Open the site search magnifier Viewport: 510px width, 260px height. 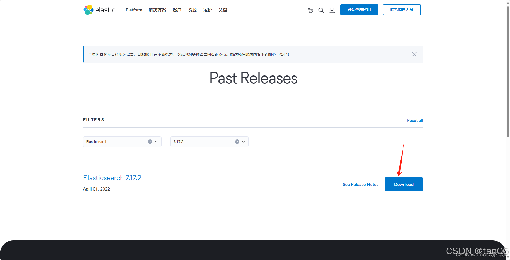click(x=321, y=10)
